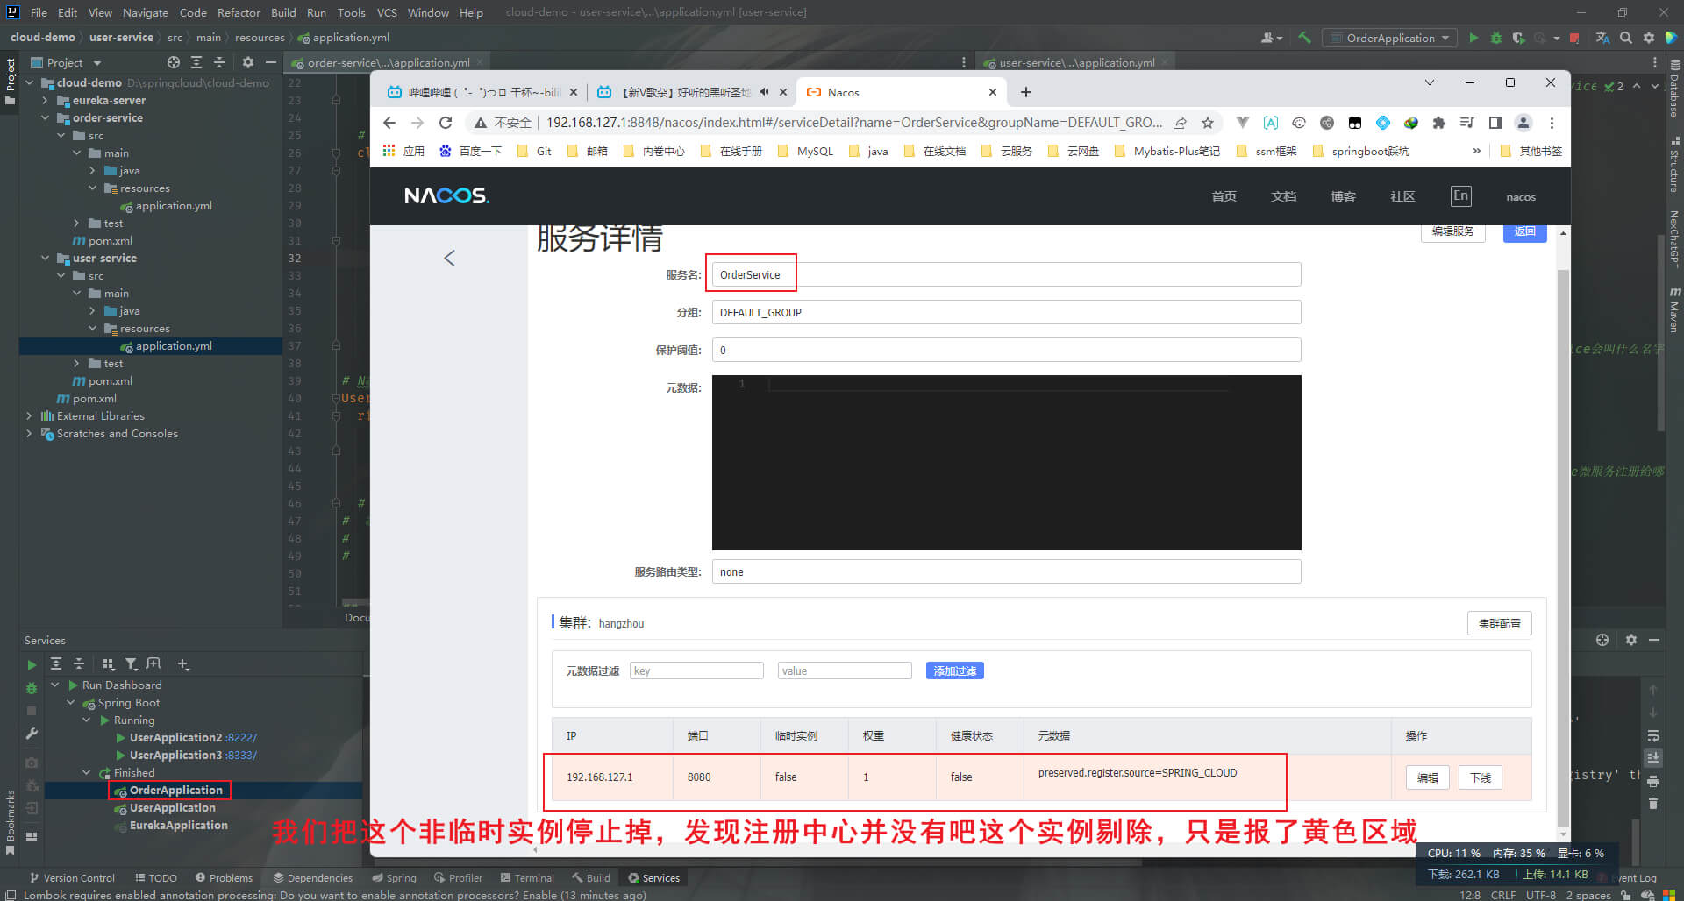Open the browser Extensions puzzle icon
1684x901 pixels.
click(1438, 123)
